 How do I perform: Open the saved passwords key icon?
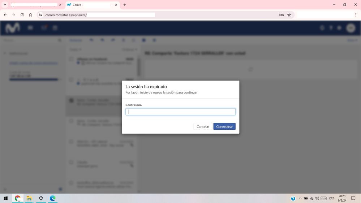pyautogui.click(x=282, y=15)
